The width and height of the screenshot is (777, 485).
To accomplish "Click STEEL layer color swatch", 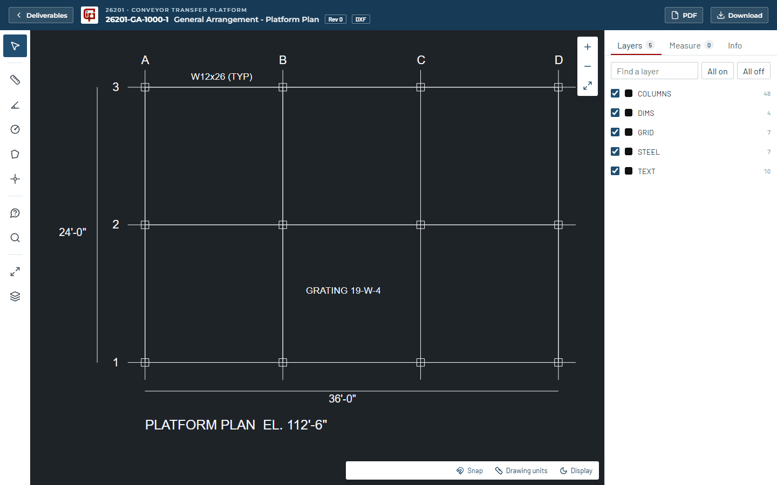I will point(629,151).
